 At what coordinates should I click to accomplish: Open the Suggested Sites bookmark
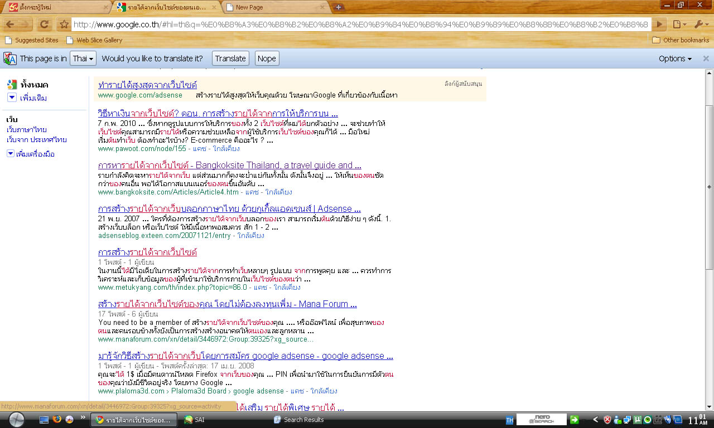(x=32, y=40)
